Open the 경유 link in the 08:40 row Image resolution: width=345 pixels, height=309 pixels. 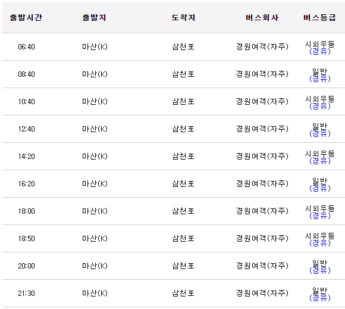tap(319, 79)
